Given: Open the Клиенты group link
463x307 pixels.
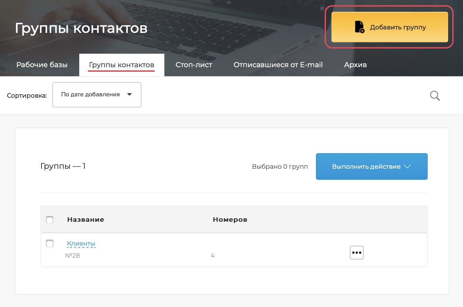Looking at the screenshot, I should 81,244.
